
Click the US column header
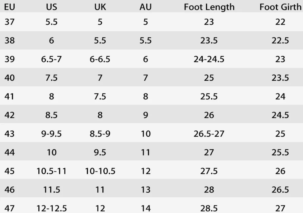pos(51,7)
